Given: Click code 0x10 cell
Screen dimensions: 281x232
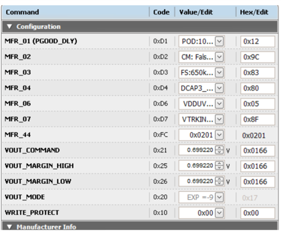Looking at the screenshot, I should (160, 213).
